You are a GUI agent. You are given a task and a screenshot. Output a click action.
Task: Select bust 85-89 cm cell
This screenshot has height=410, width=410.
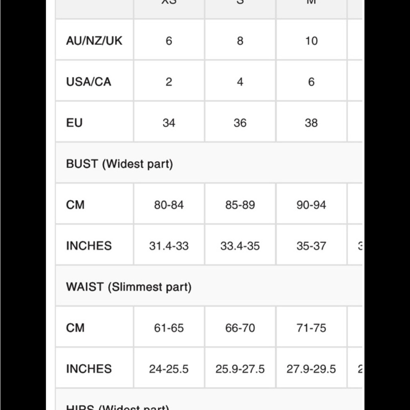coord(240,205)
